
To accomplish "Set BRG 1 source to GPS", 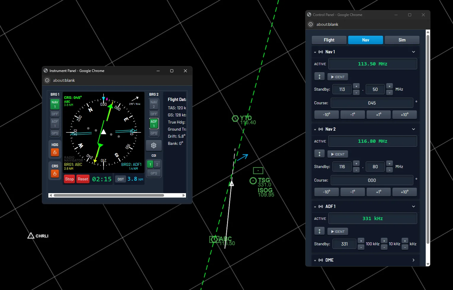I will click(x=55, y=133).
